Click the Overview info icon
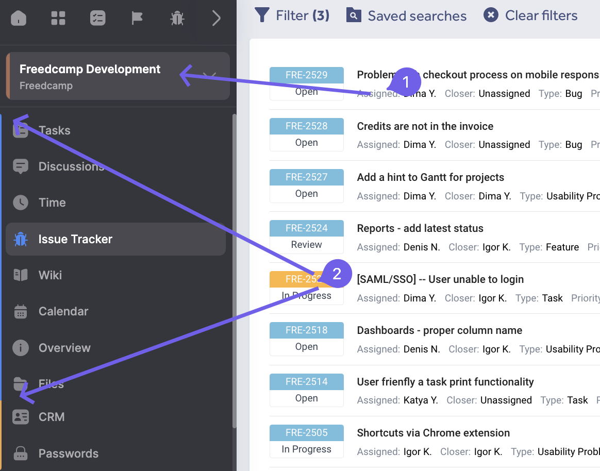 [21, 348]
